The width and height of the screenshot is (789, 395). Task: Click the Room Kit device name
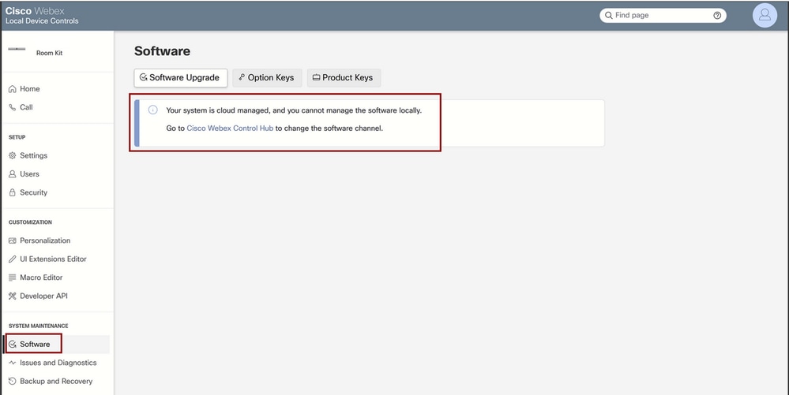click(49, 54)
